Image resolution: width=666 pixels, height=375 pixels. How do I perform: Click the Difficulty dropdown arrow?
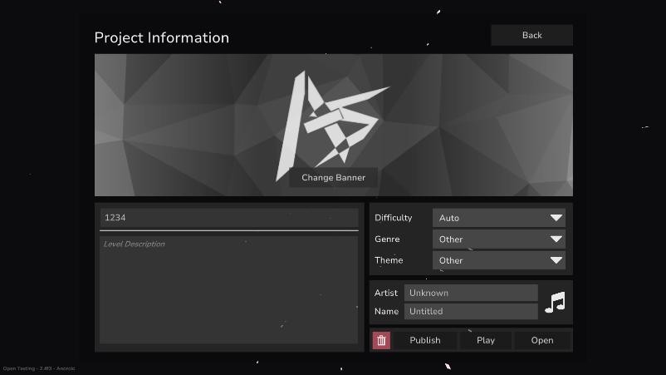pos(556,218)
